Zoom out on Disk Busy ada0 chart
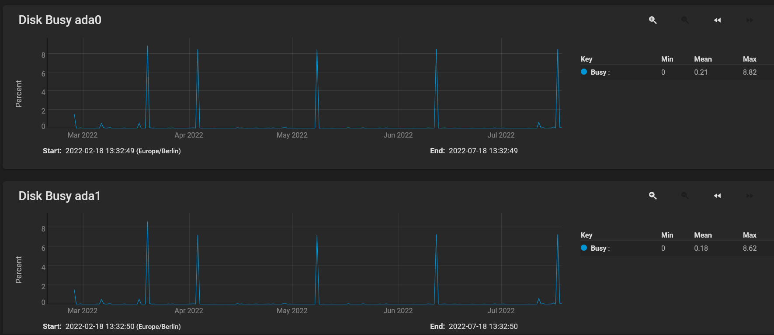Viewport: 774px width, 335px height. tap(685, 20)
